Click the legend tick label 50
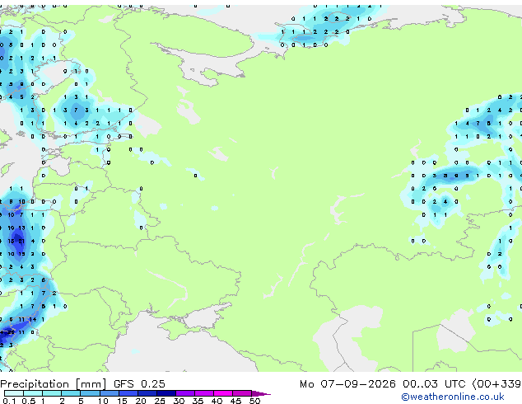Viewport: 522px width, 404px height. pyautogui.click(x=254, y=401)
